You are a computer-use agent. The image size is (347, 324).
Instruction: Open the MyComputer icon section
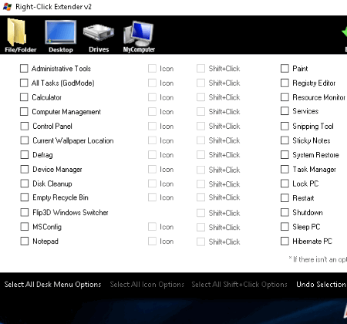pyautogui.click(x=139, y=37)
